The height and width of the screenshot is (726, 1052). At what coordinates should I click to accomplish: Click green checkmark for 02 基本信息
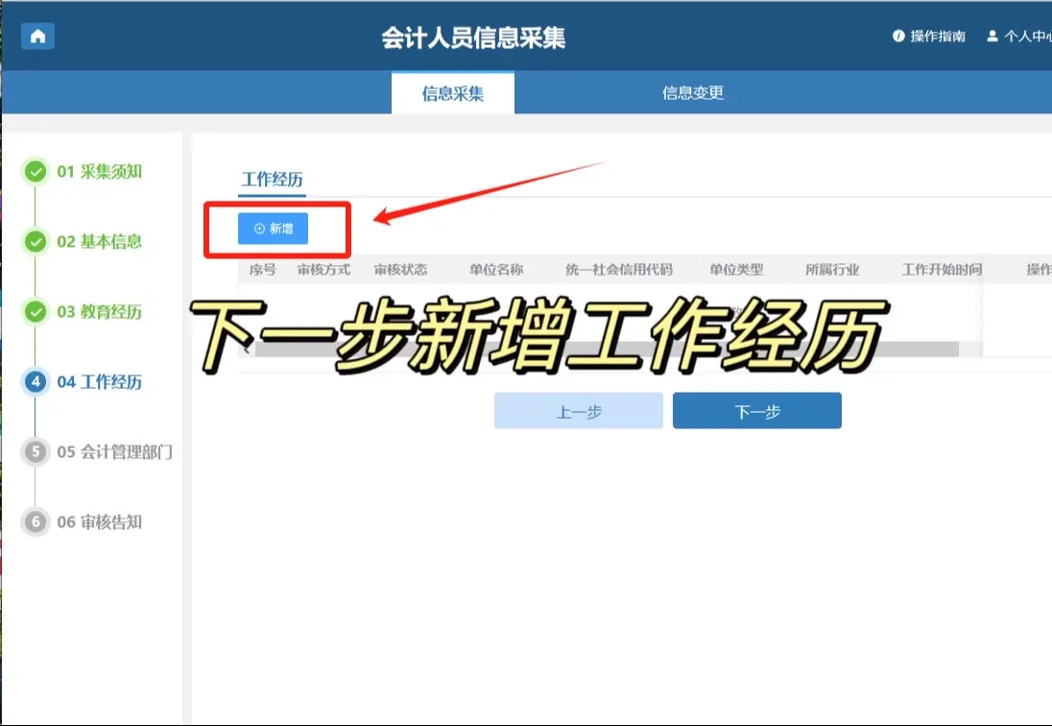coord(36,242)
